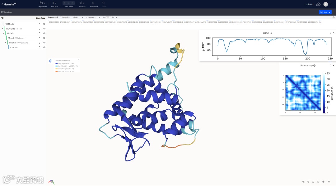The image size is (336, 186).
Task: Toggle Quick select S option
Action: tap(72, 3)
